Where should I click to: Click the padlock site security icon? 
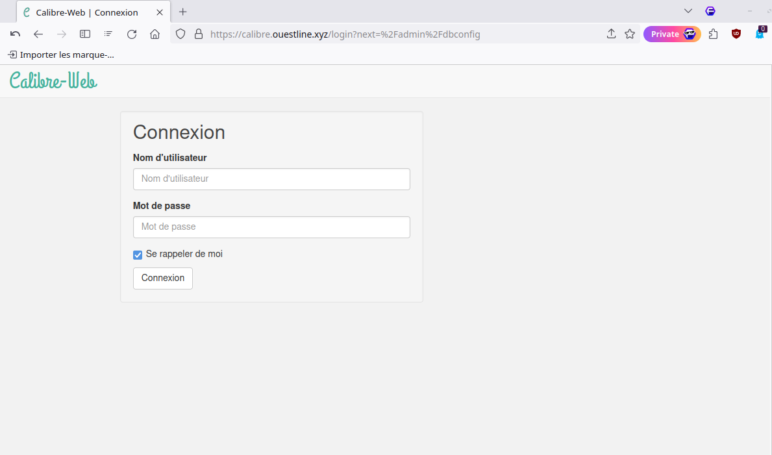(x=199, y=34)
